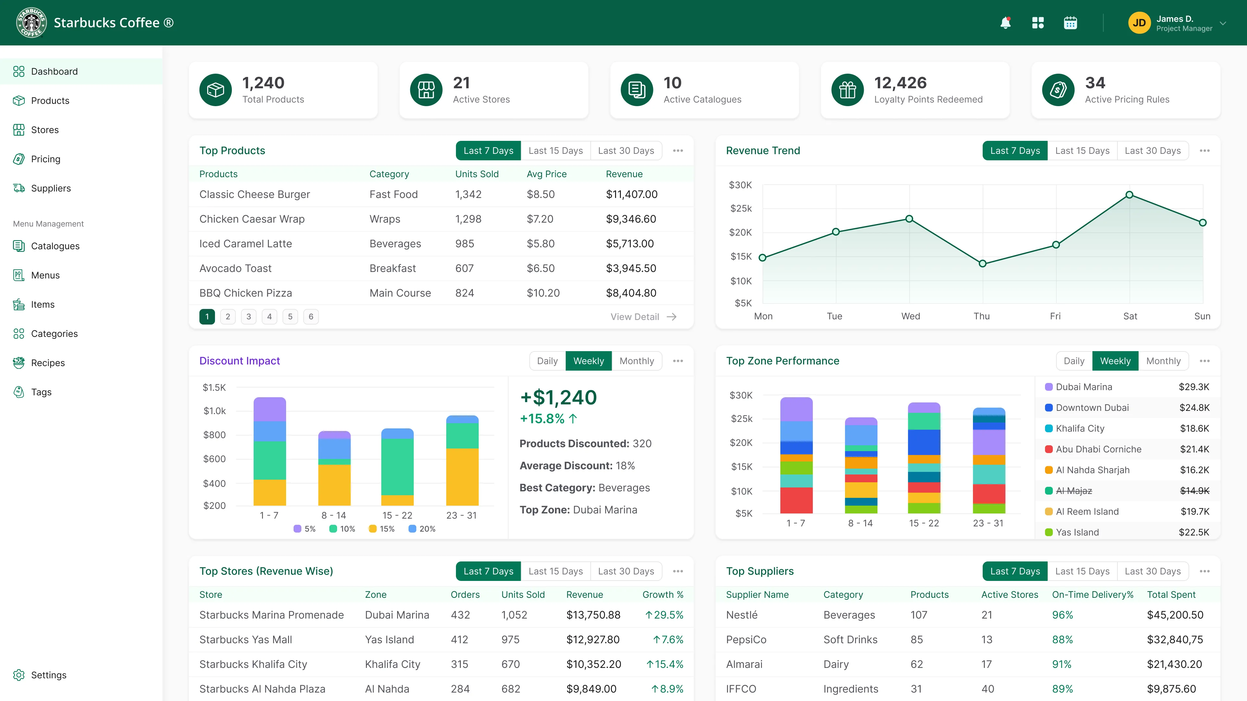This screenshot has height=701, width=1247.
Task: Click the Suppliers truck icon
Action: pyautogui.click(x=19, y=188)
